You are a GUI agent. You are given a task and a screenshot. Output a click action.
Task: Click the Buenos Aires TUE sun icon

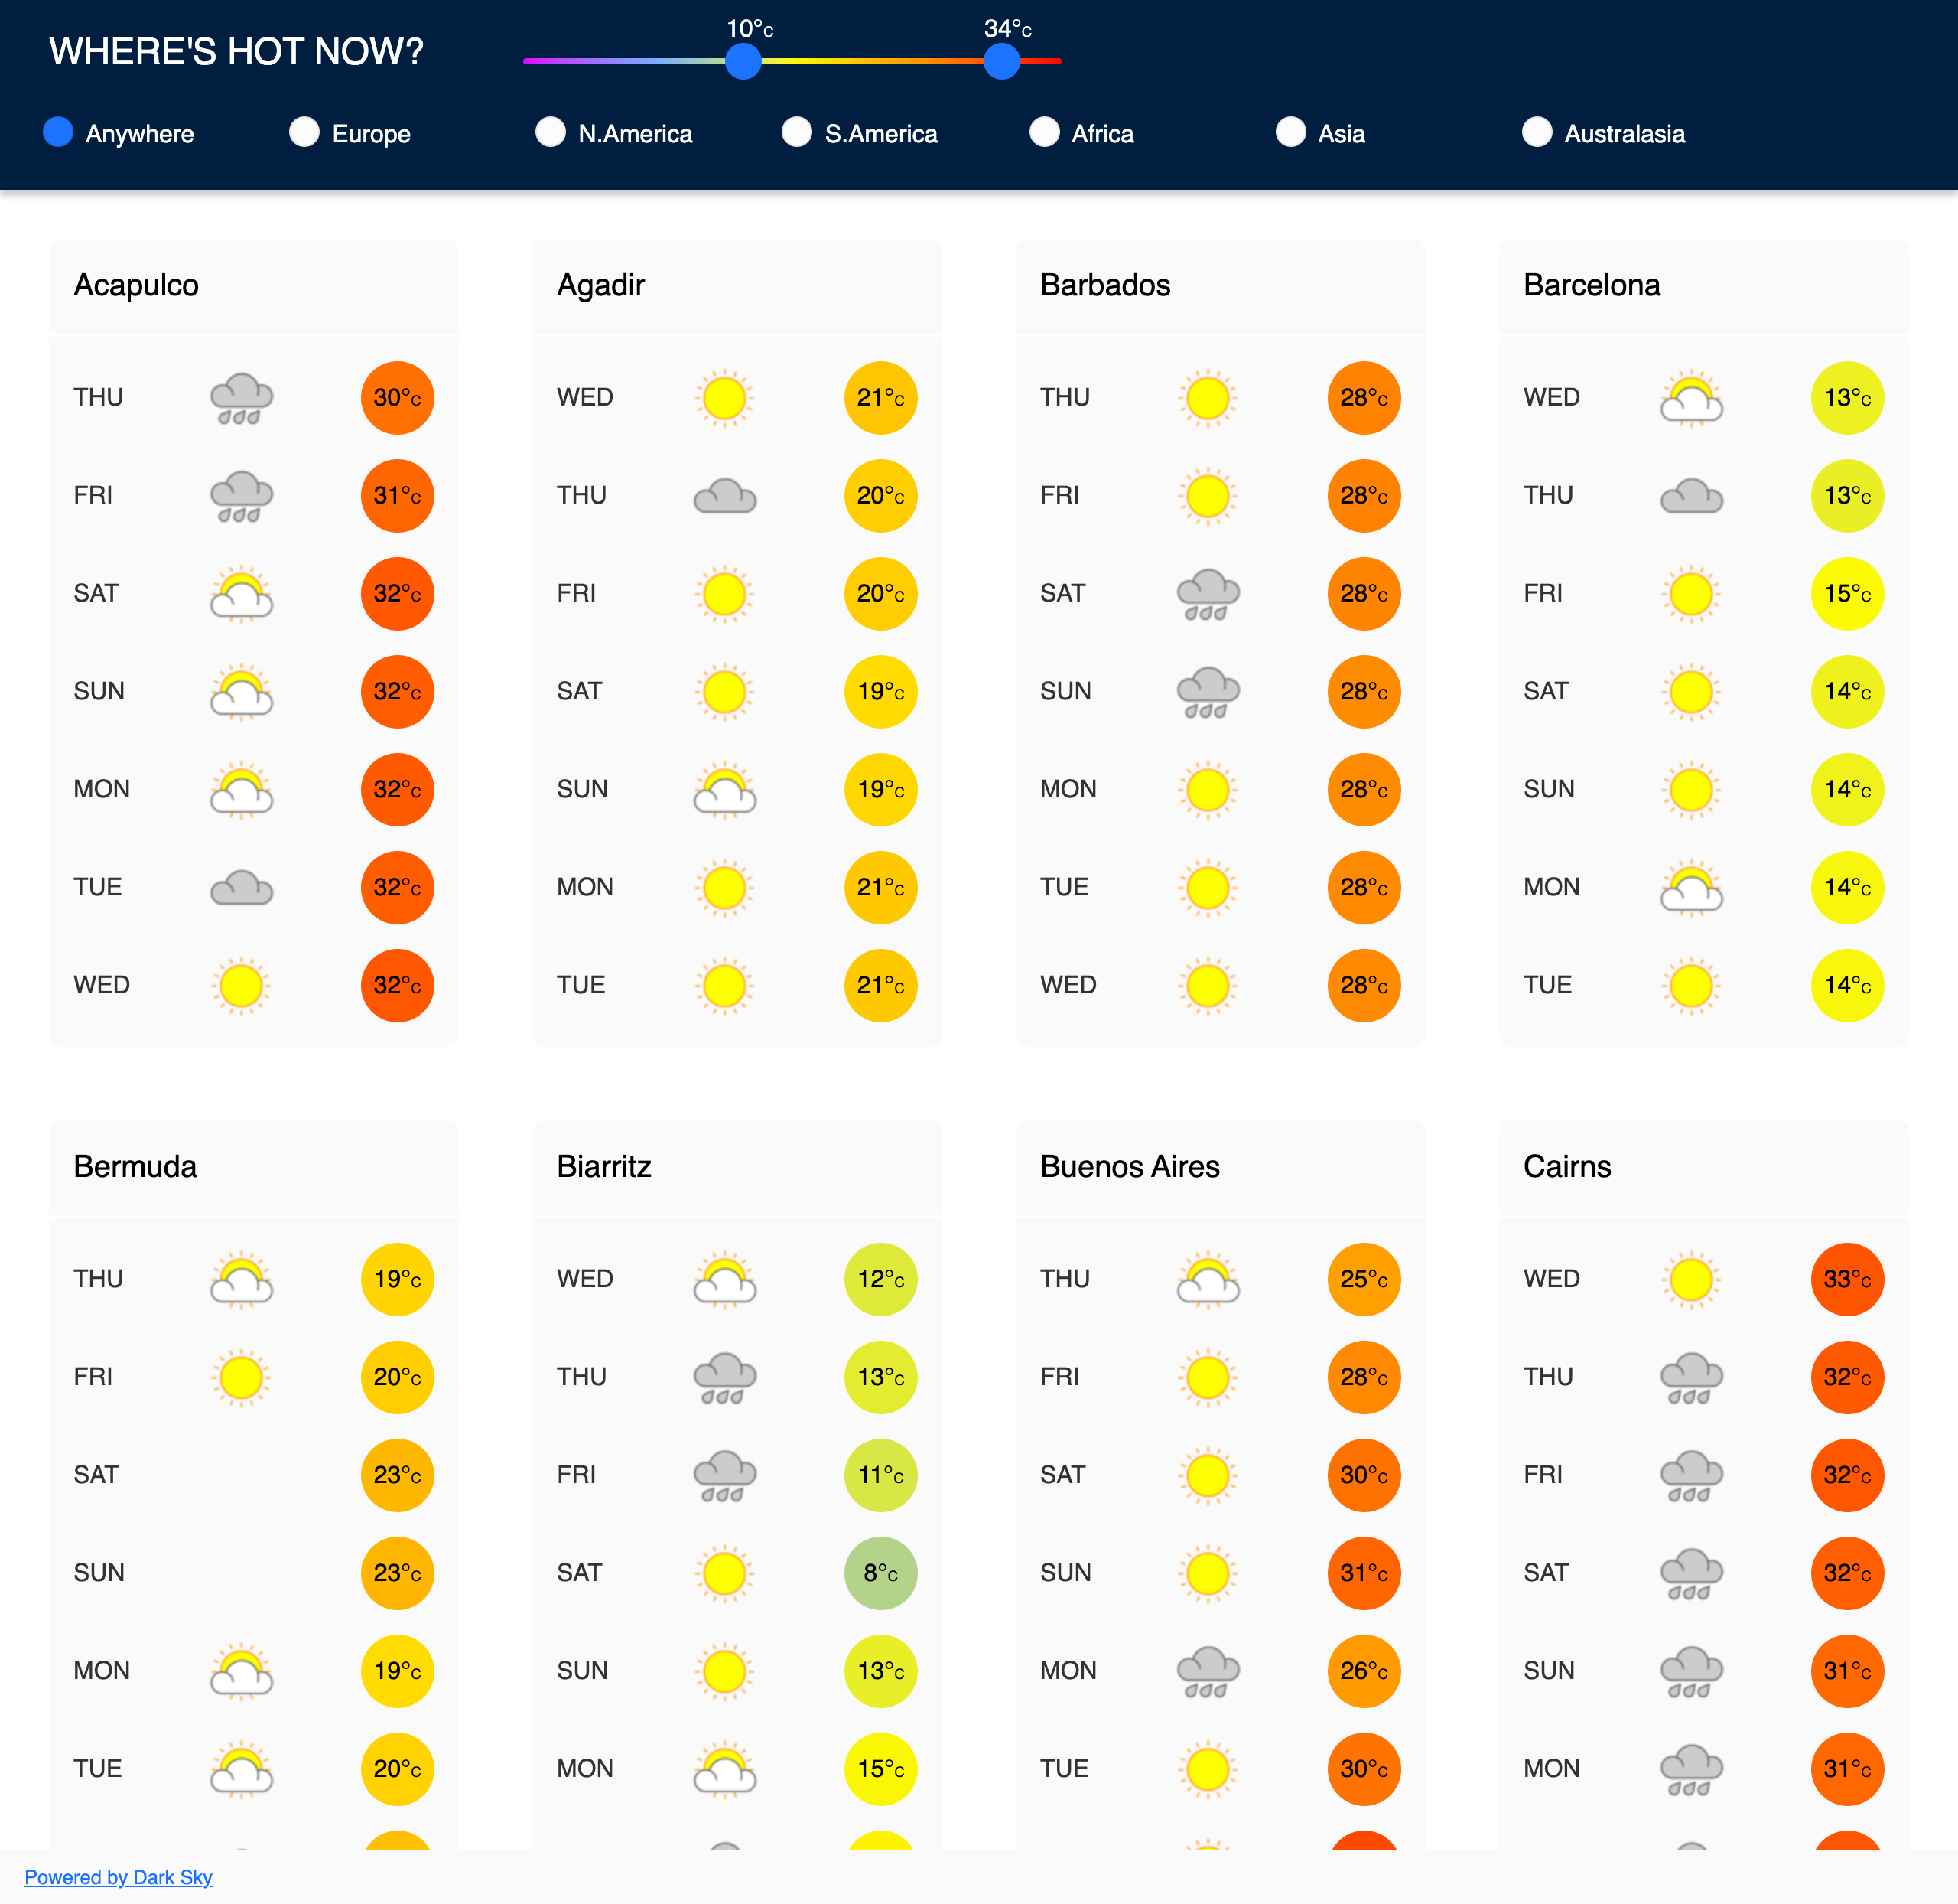click(x=1208, y=1769)
